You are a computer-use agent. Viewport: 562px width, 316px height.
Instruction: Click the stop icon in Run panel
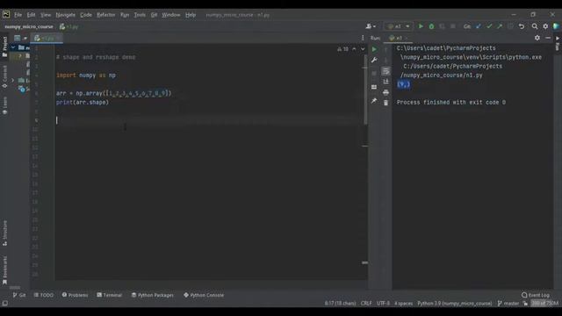click(x=374, y=74)
